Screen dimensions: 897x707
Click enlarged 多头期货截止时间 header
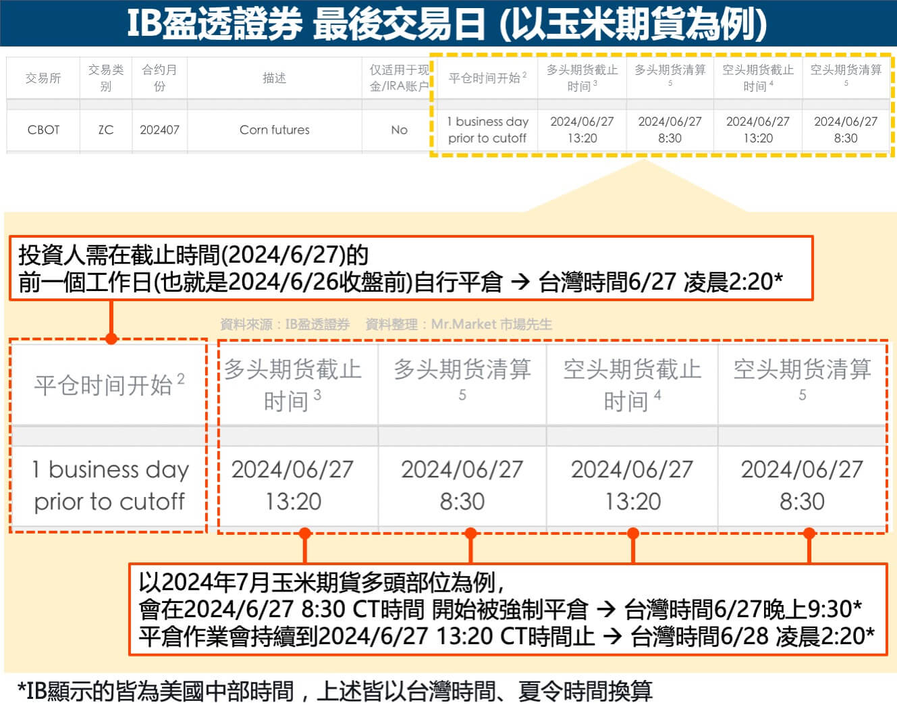pos(293,385)
